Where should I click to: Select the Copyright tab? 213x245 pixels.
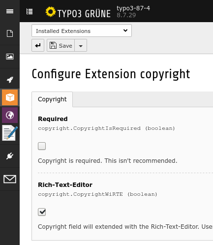point(52,99)
